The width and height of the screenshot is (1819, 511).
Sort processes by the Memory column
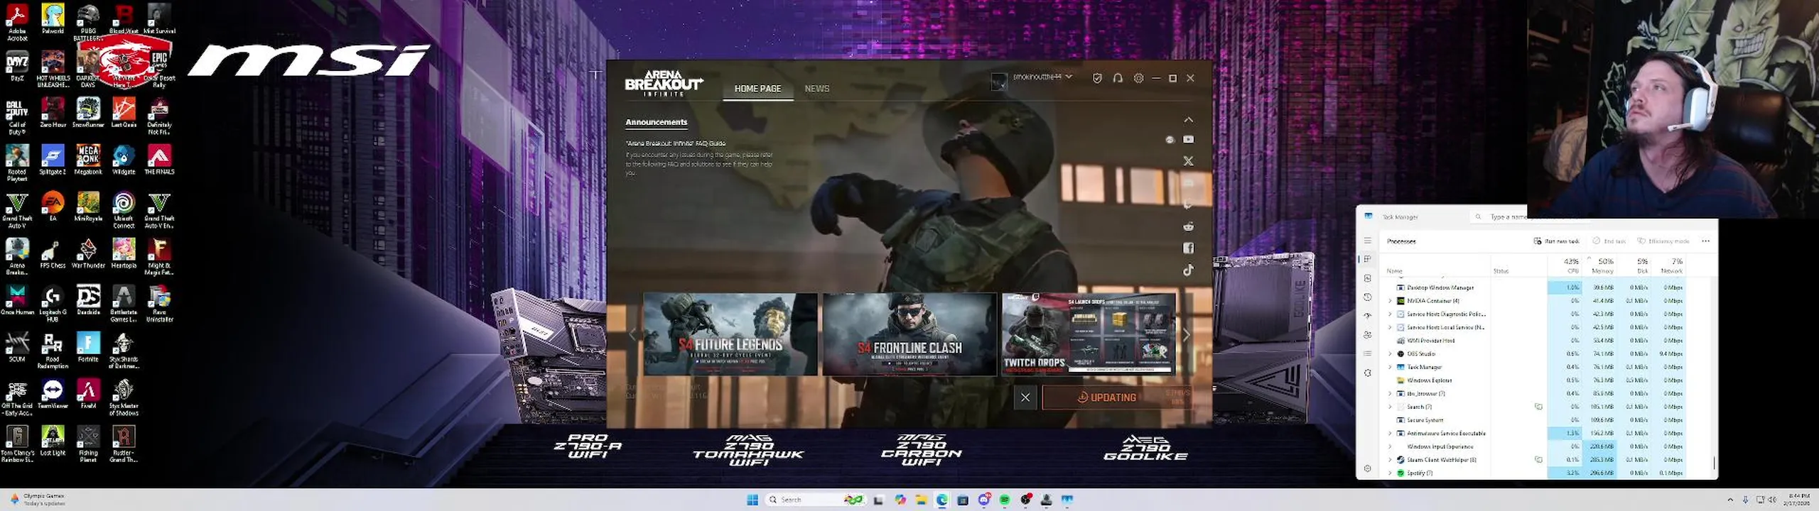(1600, 265)
